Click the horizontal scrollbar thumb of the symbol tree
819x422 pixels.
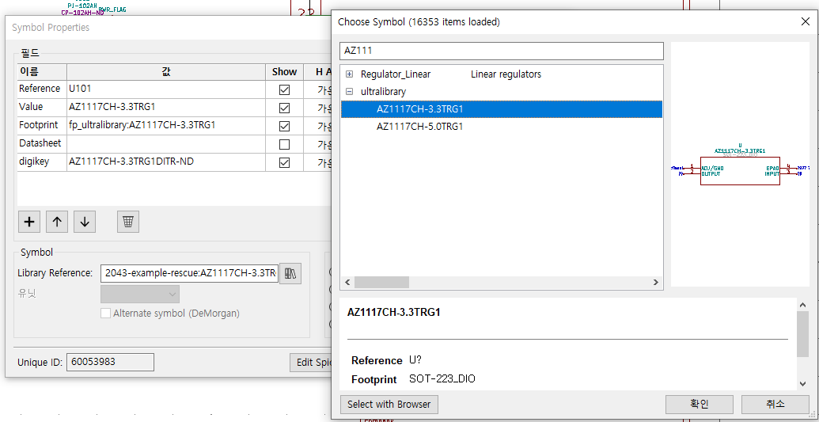pyautogui.click(x=381, y=283)
